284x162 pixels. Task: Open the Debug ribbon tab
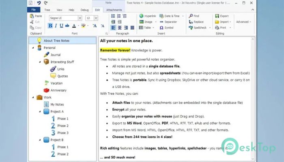click(84, 10)
